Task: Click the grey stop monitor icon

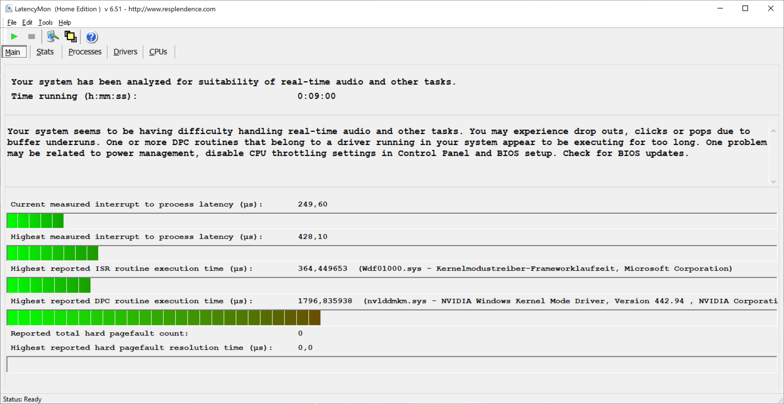Action: (31, 37)
